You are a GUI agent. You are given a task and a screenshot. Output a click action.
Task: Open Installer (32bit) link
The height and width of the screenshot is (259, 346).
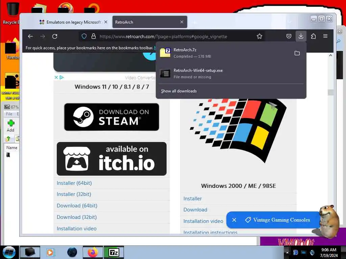click(74, 194)
